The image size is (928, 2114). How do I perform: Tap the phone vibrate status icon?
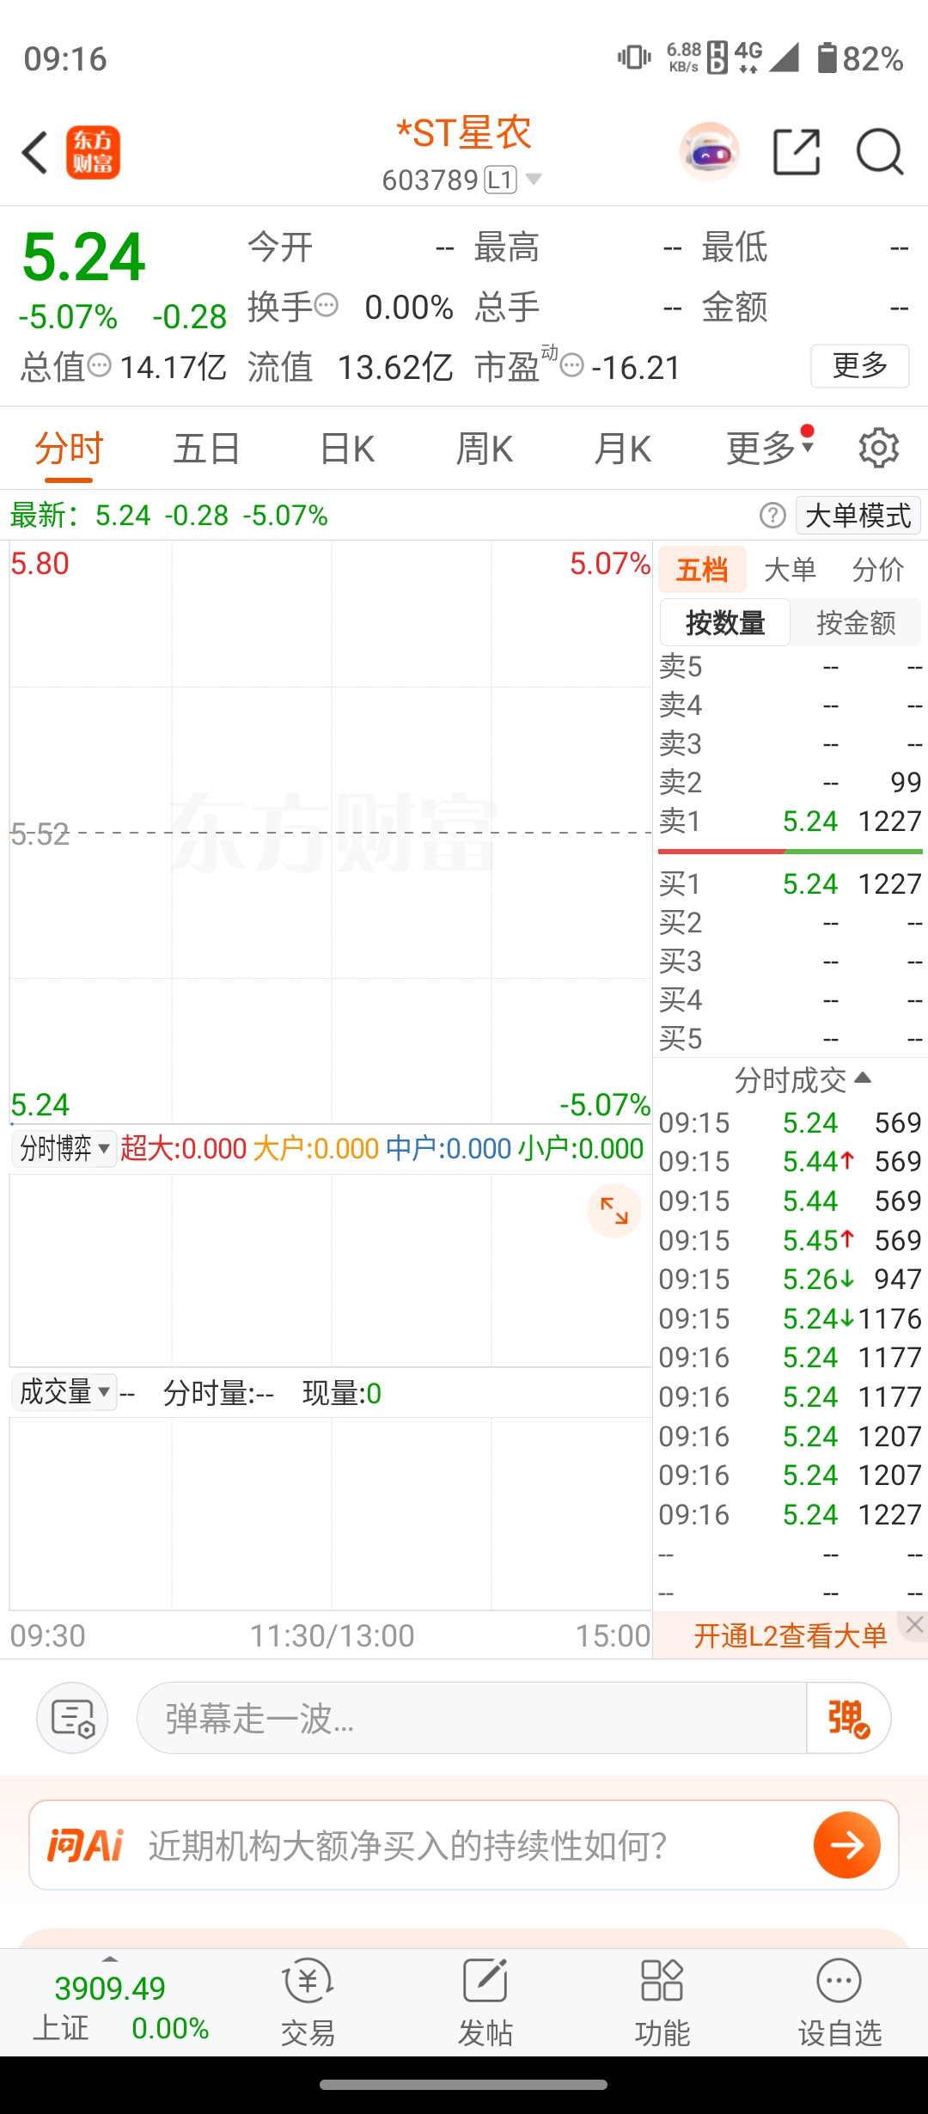(634, 58)
